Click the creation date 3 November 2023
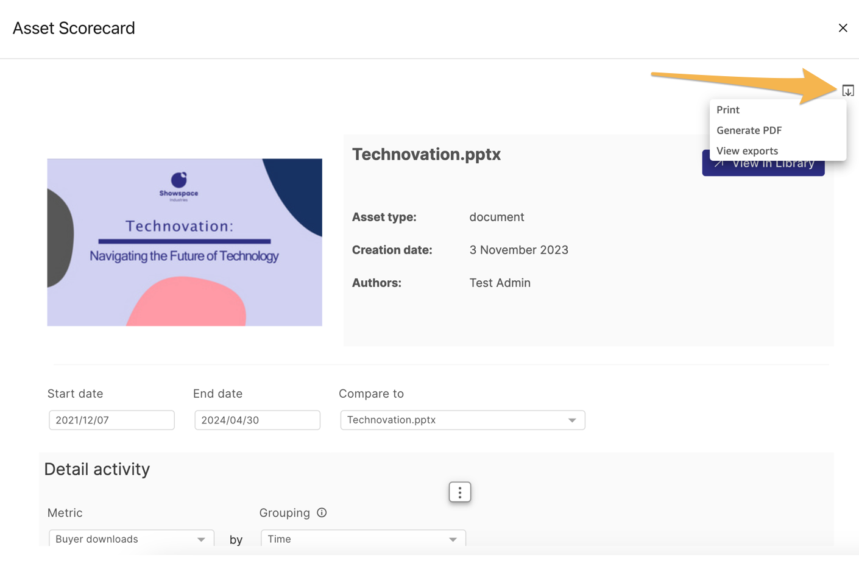Screen dimensions: 859x580 pos(518,250)
